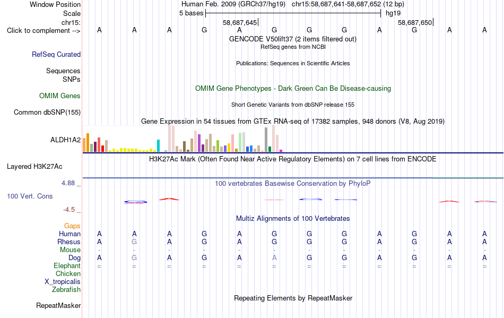Open the OMIM Genes track label
The width and height of the screenshot is (504, 318).
coord(59,96)
